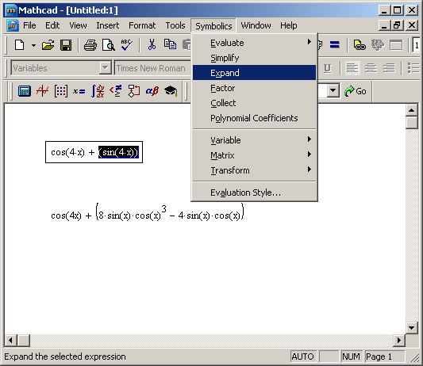Open the Help menu
423x366 pixels.
tap(288, 25)
